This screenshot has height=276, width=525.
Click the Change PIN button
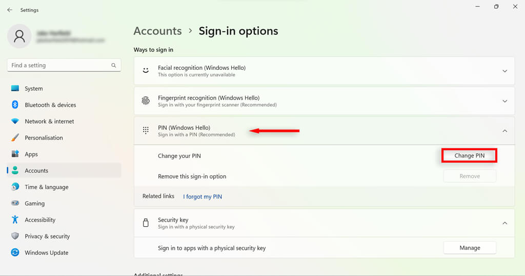point(469,155)
